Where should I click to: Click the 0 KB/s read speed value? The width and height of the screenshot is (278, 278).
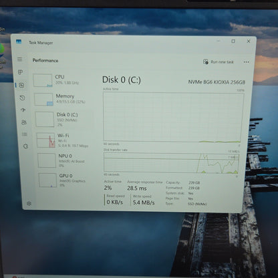coord(115,202)
